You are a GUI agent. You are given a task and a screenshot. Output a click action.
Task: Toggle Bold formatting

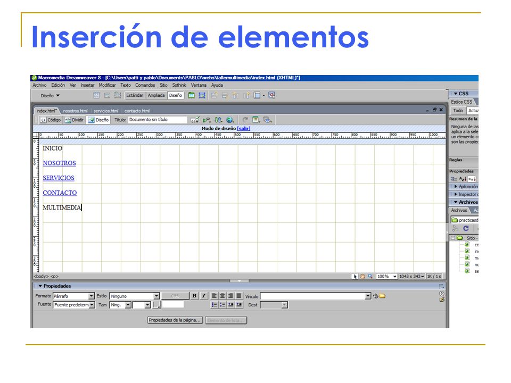tap(194, 296)
